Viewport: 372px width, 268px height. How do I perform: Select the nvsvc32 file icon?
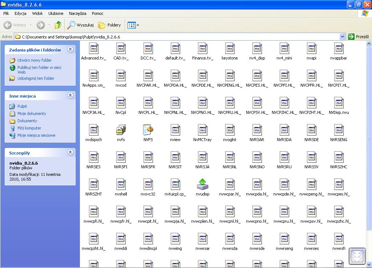click(x=148, y=185)
